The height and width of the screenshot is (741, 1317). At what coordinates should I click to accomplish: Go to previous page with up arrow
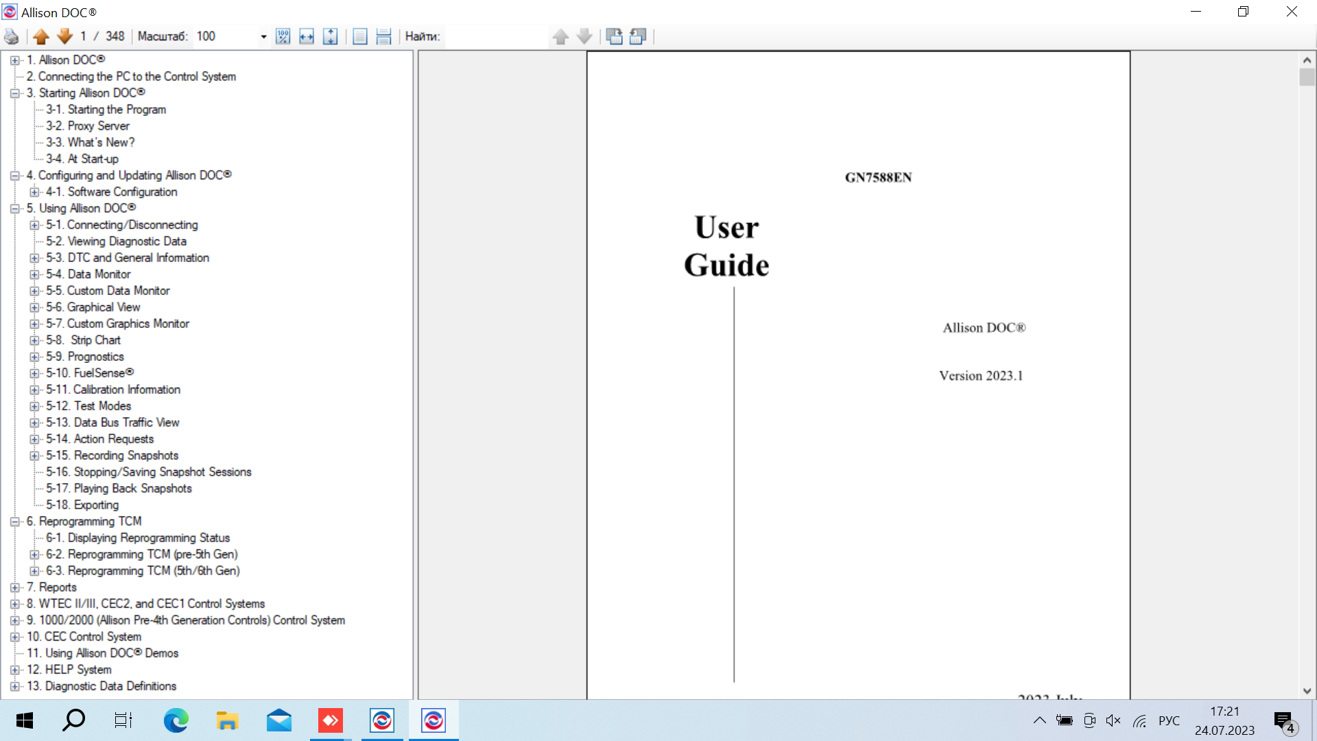[41, 36]
